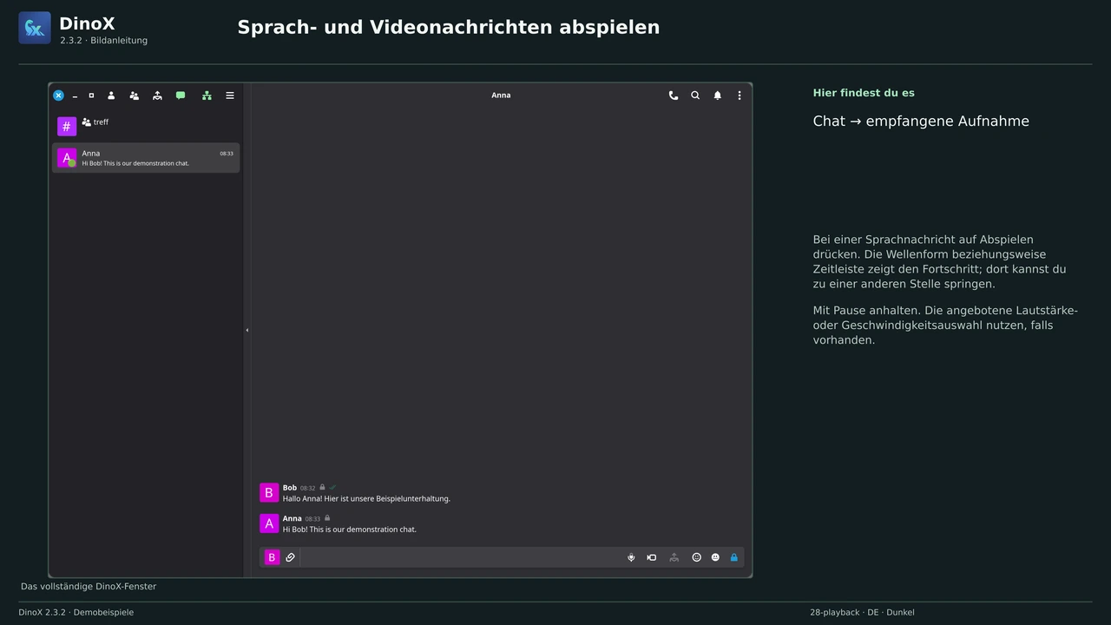This screenshot has width=1111, height=625.
Task: Click the DinoX logo in the page header
Action: click(x=35, y=28)
